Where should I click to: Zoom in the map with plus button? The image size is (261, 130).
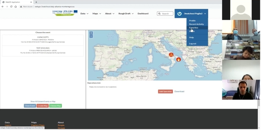pos(91,33)
